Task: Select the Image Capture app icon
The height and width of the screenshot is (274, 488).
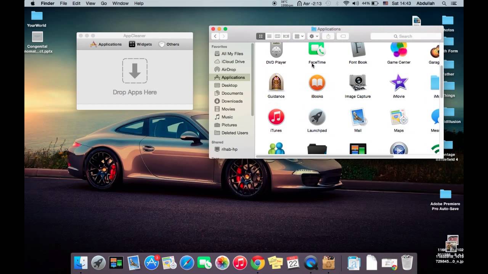Action: click(x=358, y=82)
